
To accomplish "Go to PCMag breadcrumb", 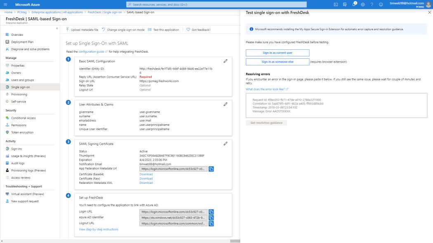I will coord(22,12).
